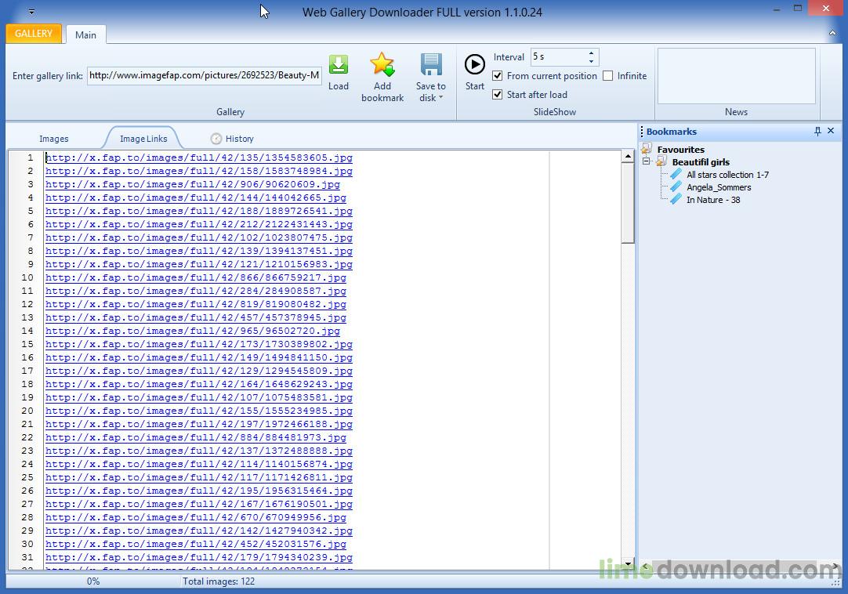The width and height of the screenshot is (848, 594).
Task: Collapse the ribbon with the chevron arrow
Action: tap(832, 34)
